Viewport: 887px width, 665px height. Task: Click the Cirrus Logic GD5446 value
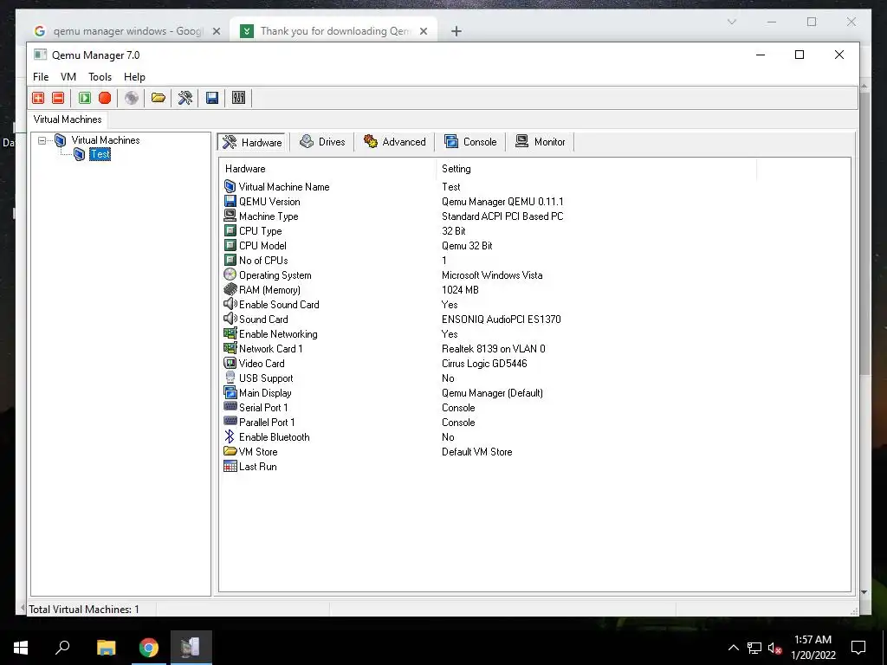(484, 363)
